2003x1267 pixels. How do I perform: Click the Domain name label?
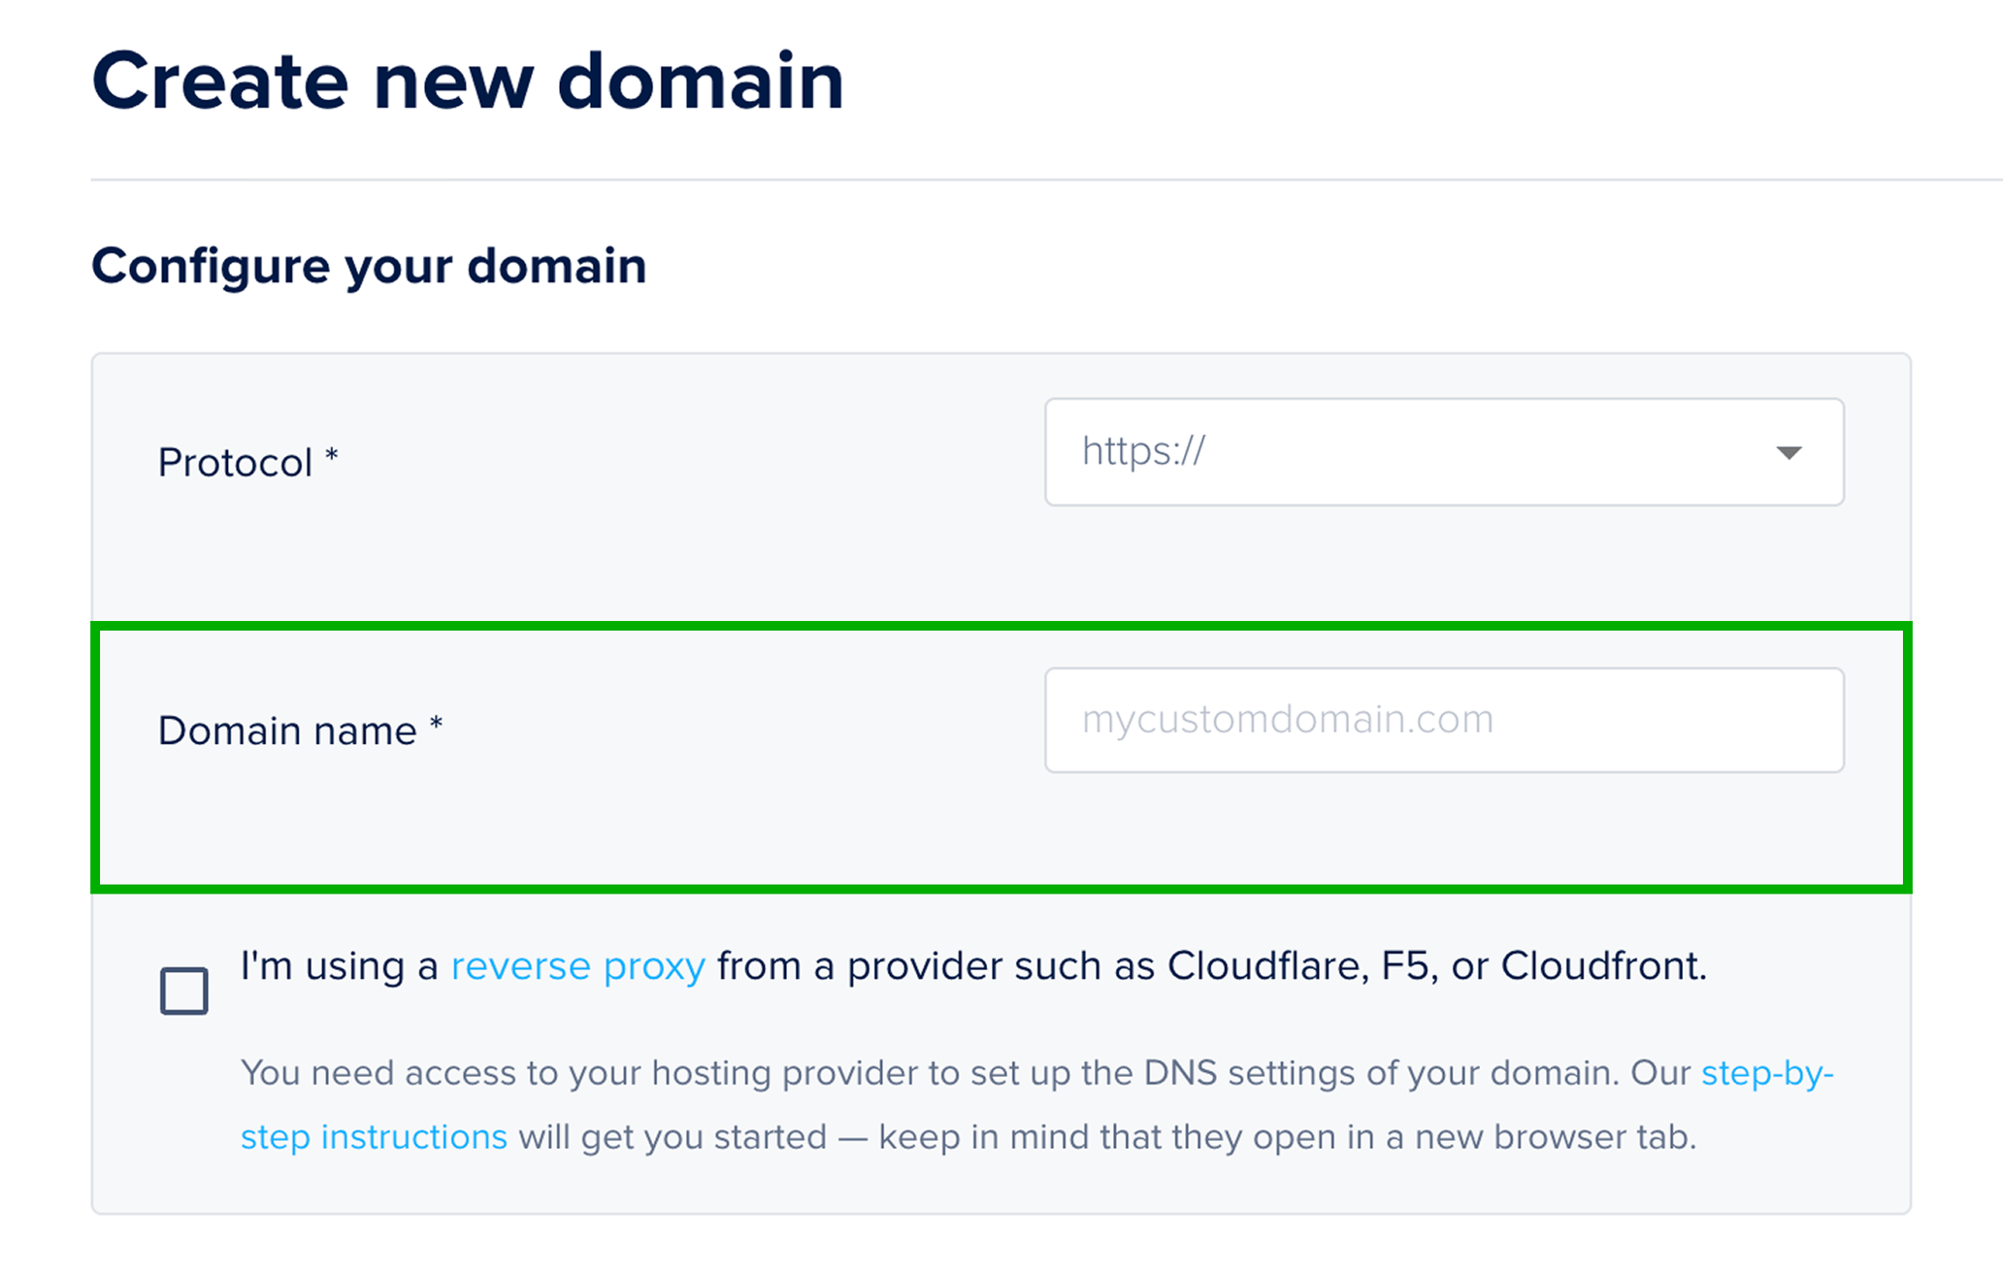tap(288, 731)
